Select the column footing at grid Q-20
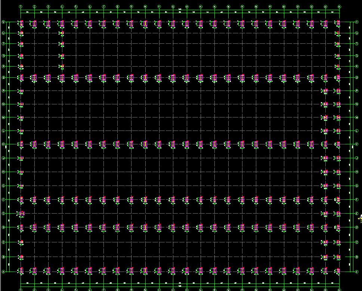The width and height of the screenshot is (362, 291). coord(283,78)
